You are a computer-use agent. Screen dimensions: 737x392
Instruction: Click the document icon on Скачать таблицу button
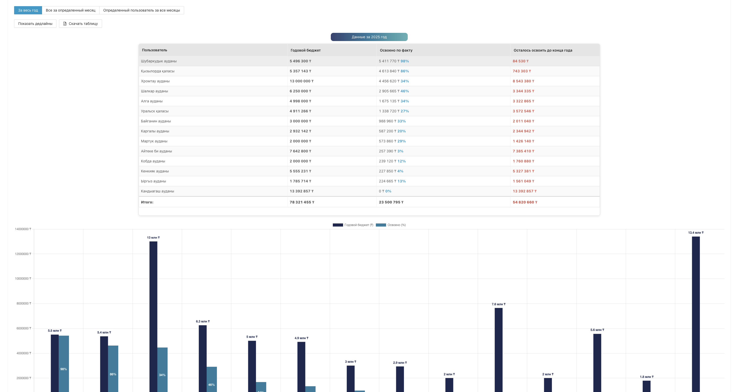pos(65,23)
